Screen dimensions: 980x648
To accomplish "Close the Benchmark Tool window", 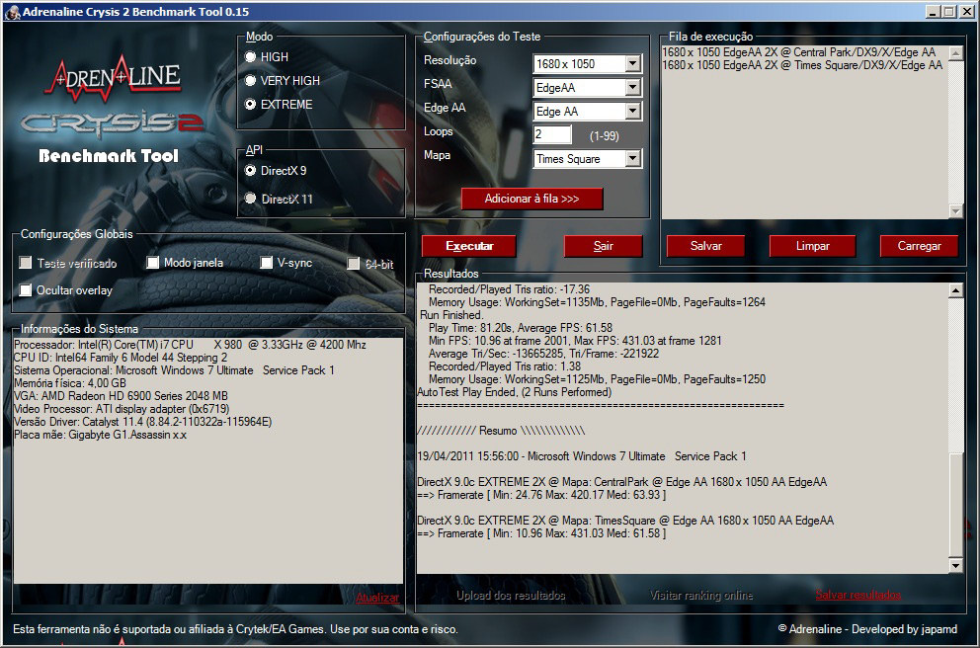I will [965, 11].
